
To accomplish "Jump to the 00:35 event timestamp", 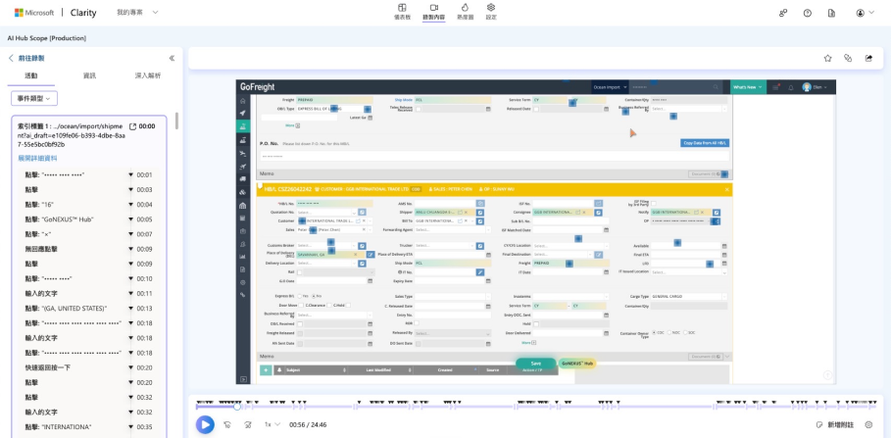I will pyautogui.click(x=144, y=426).
